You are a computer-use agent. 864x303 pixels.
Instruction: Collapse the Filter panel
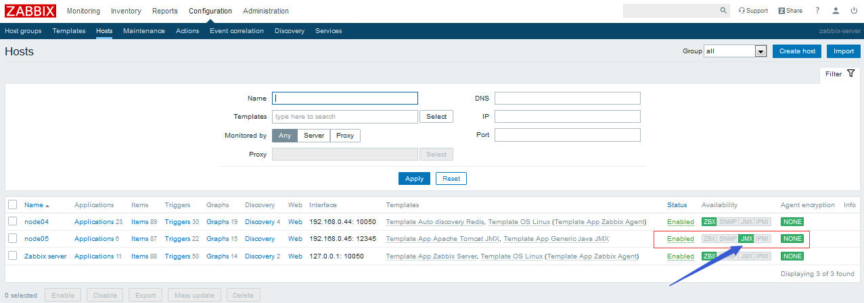[x=840, y=74]
